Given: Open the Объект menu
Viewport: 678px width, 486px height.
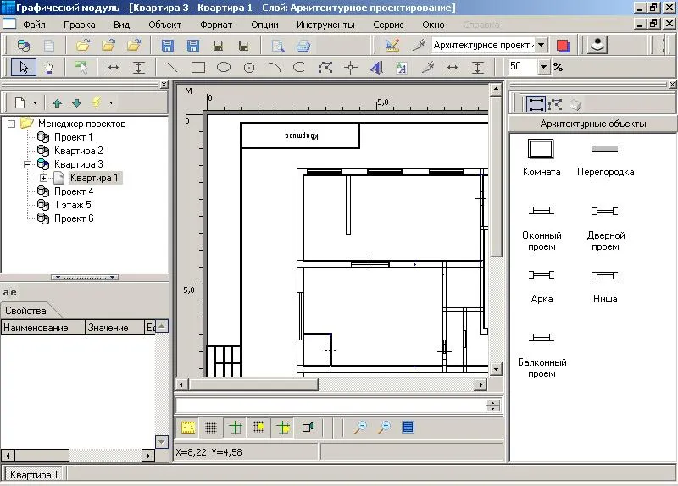Looking at the screenshot, I should tap(164, 25).
